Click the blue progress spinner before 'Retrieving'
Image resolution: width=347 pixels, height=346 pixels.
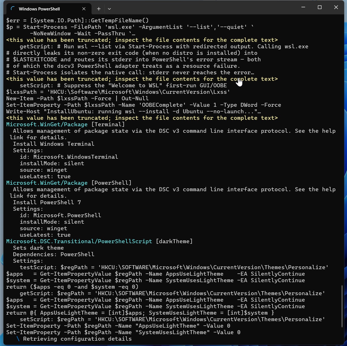pyautogui.click(x=18, y=339)
